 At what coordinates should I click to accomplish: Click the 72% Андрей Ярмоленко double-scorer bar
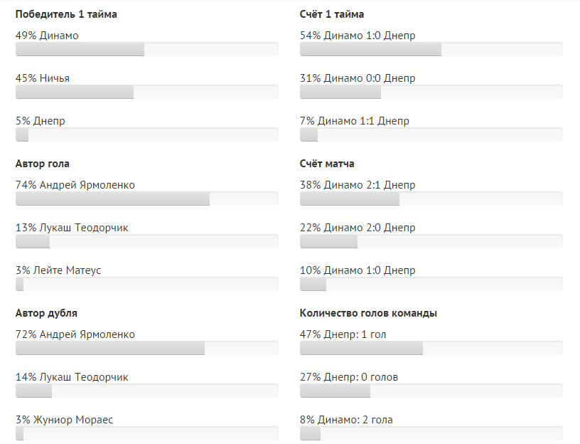(x=146, y=348)
